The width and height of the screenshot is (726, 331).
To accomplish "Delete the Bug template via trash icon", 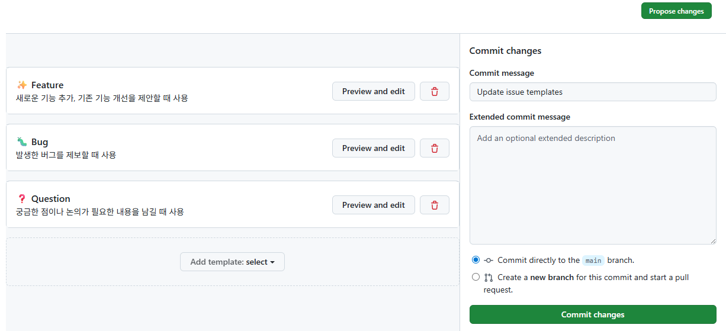I will [x=435, y=148].
